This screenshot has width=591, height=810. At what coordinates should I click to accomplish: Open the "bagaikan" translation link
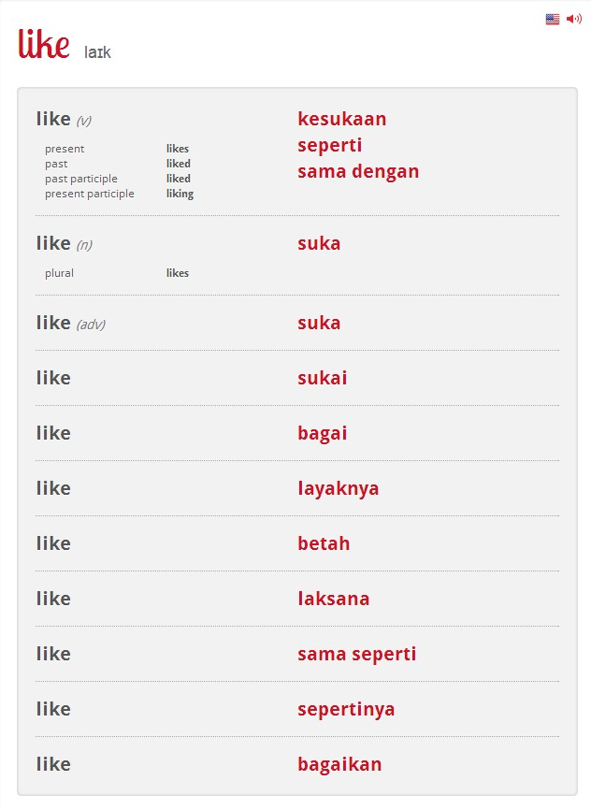tap(339, 764)
